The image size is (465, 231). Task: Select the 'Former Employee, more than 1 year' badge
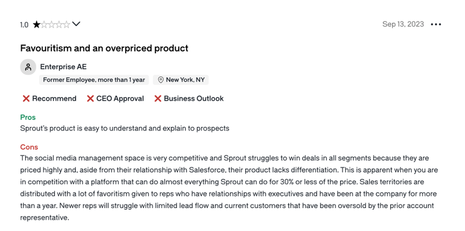94,80
